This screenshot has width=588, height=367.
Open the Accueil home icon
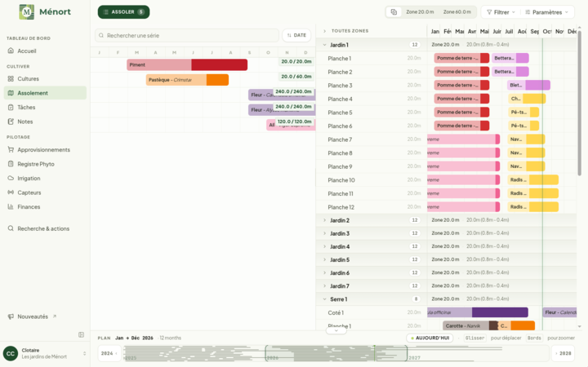[11, 51]
